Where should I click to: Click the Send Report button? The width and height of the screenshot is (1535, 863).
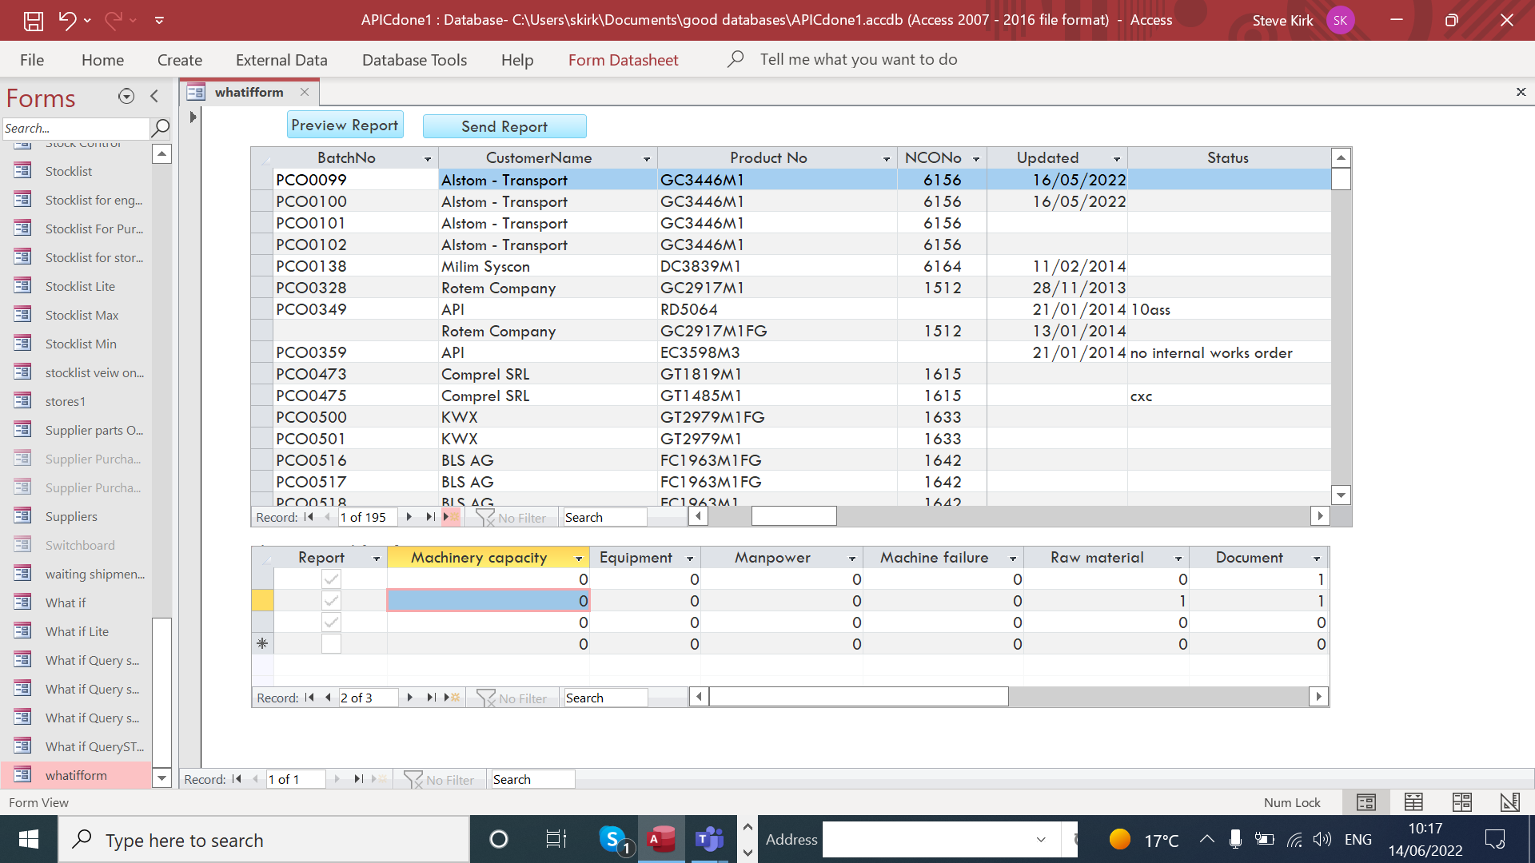coord(504,126)
